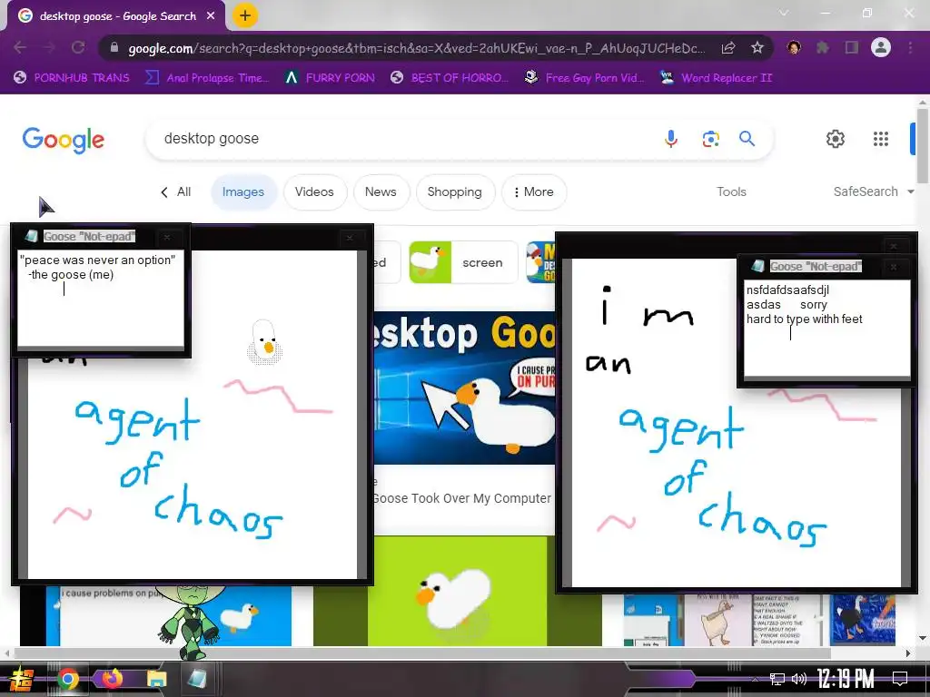Open 'Goose Took Over My Computer' result

pos(461,498)
